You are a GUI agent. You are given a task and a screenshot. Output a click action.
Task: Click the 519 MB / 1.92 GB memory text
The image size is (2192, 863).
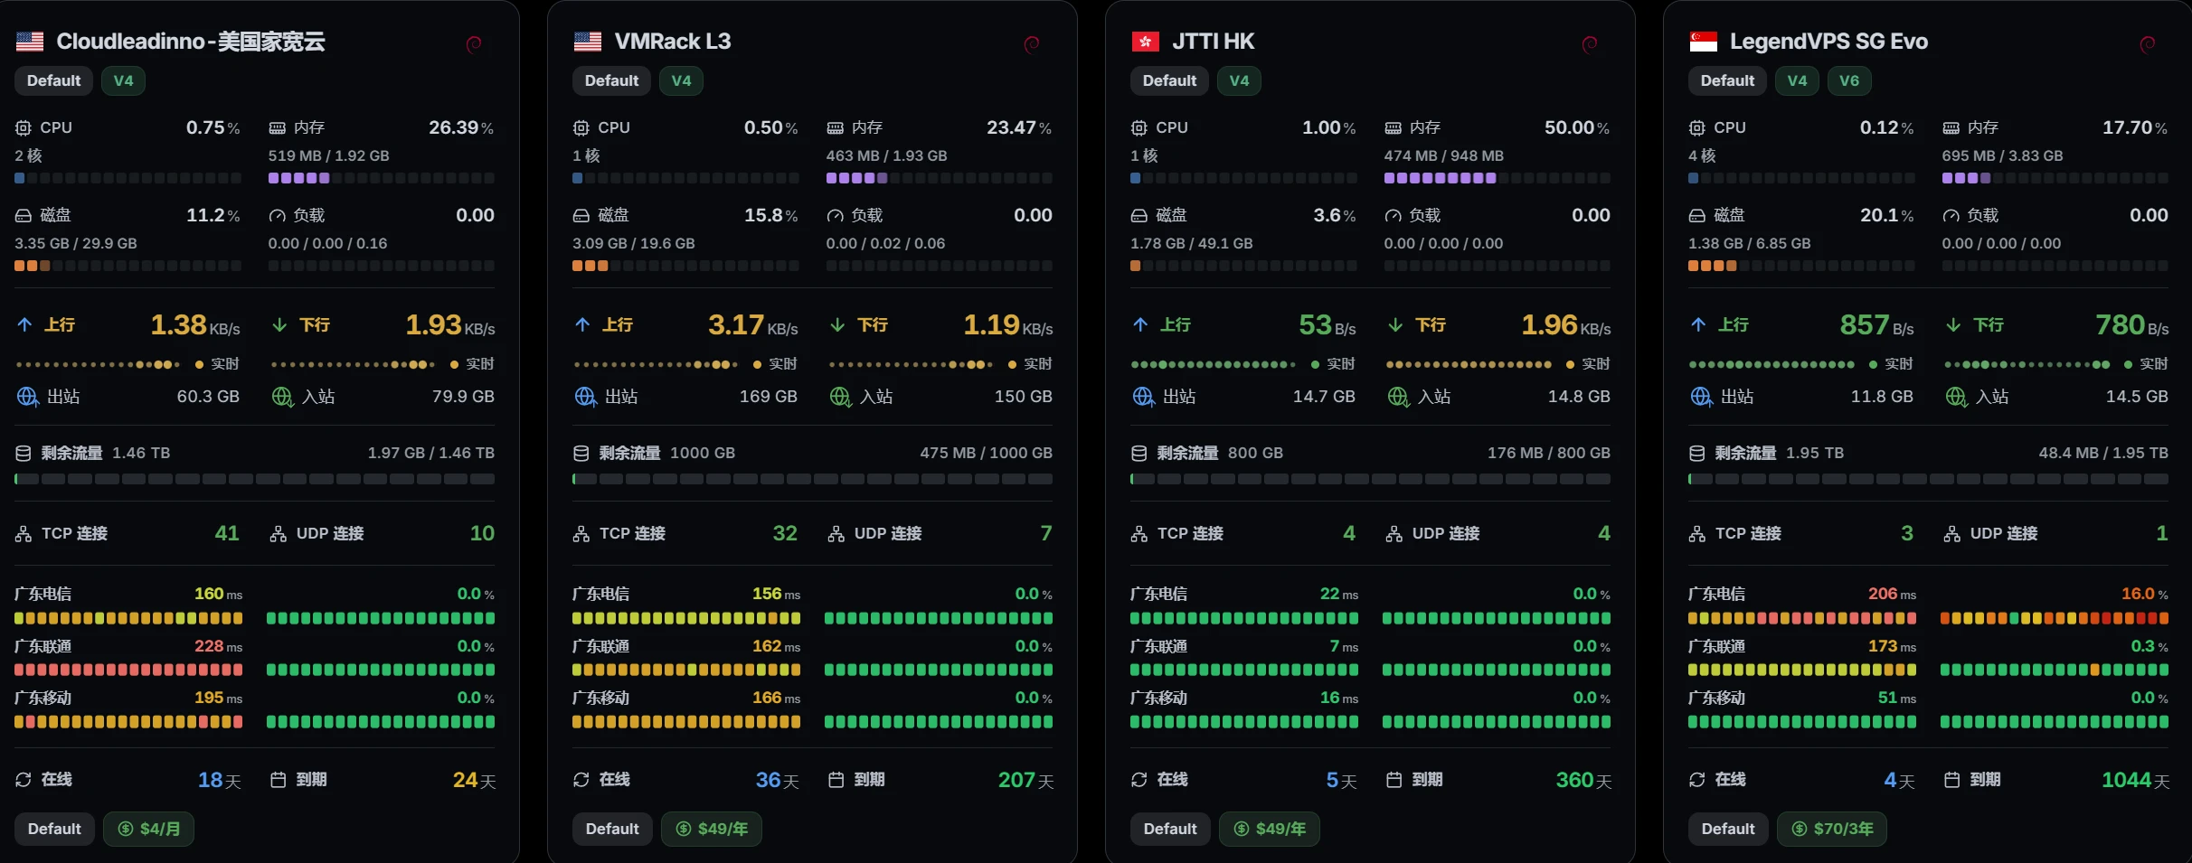tap(329, 155)
